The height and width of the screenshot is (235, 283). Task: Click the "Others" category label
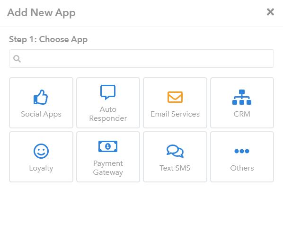click(x=242, y=168)
